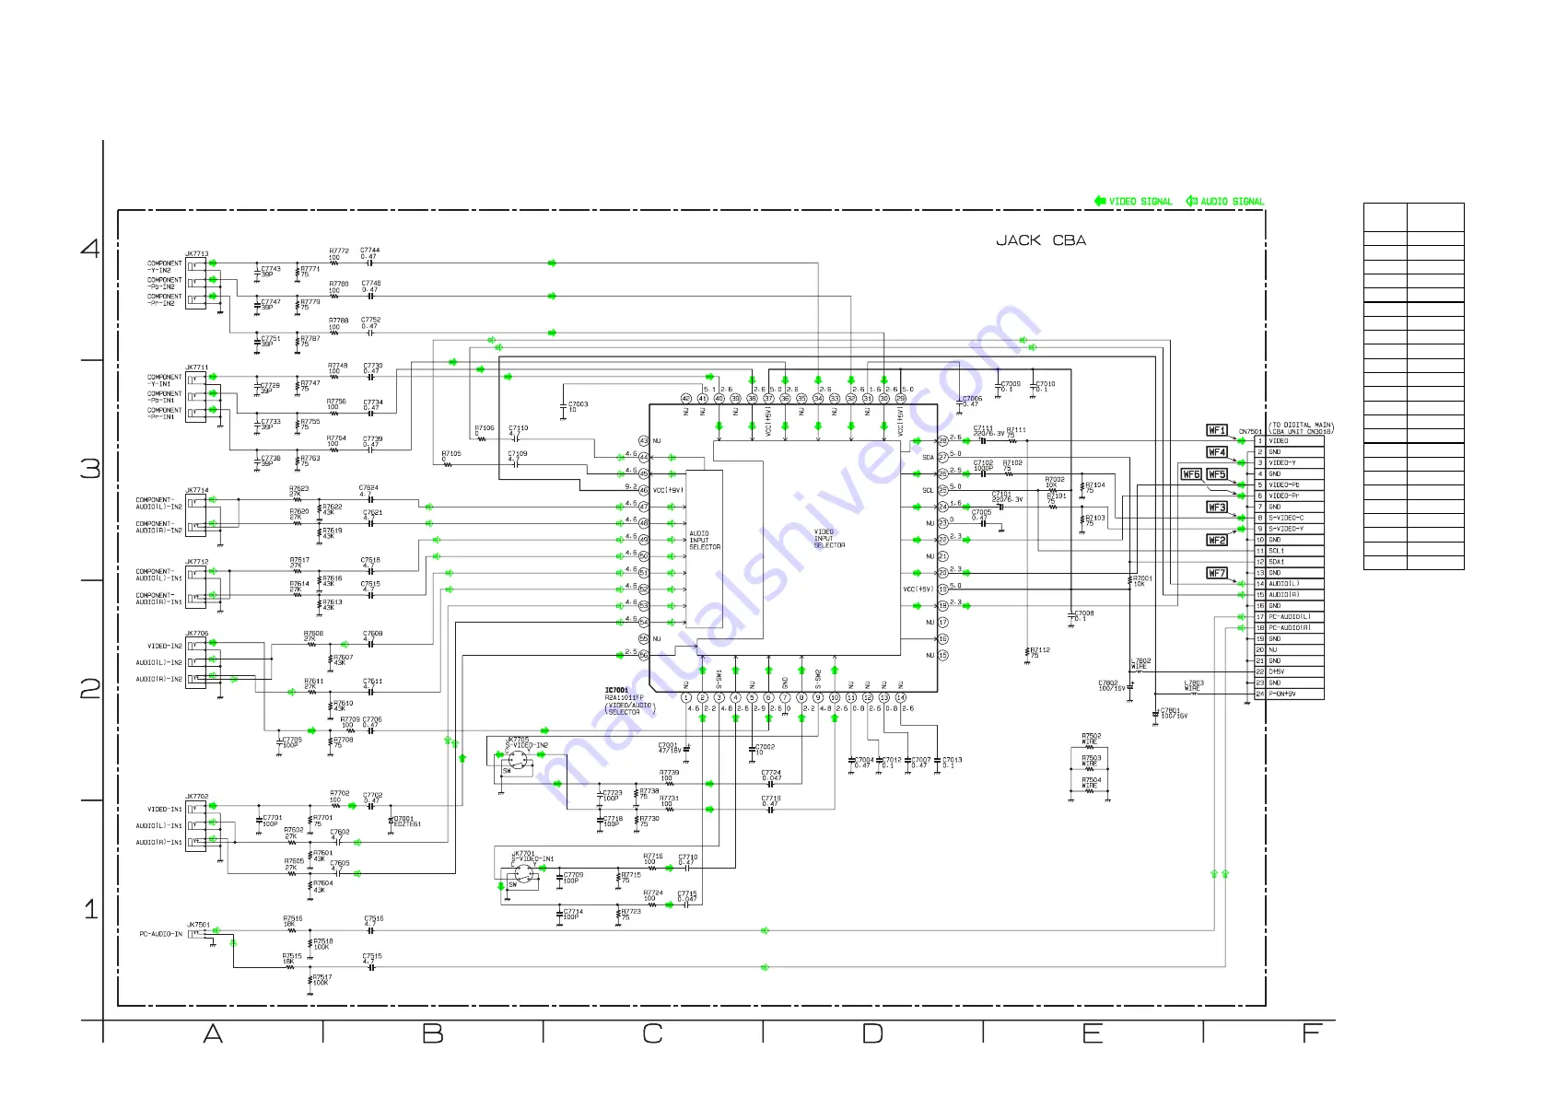This screenshot has width=1567, height=1097.
Task: Click the 'VIDEO-IN2' input label
Action: coord(165,647)
